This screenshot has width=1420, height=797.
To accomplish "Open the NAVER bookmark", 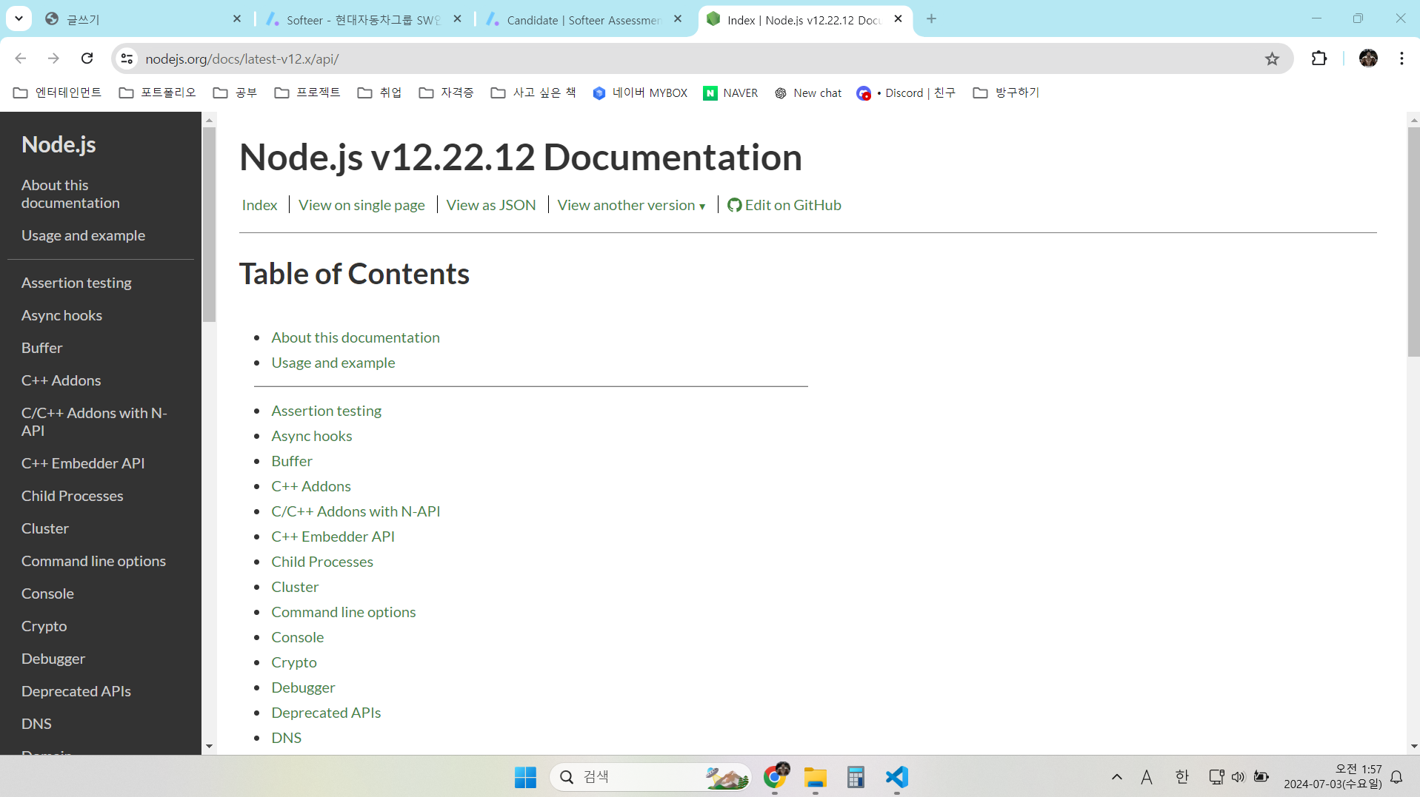I will click(x=730, y=93).
